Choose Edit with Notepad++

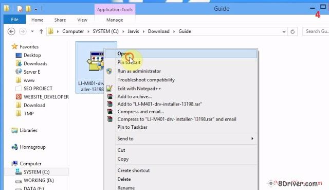[180, 89]
